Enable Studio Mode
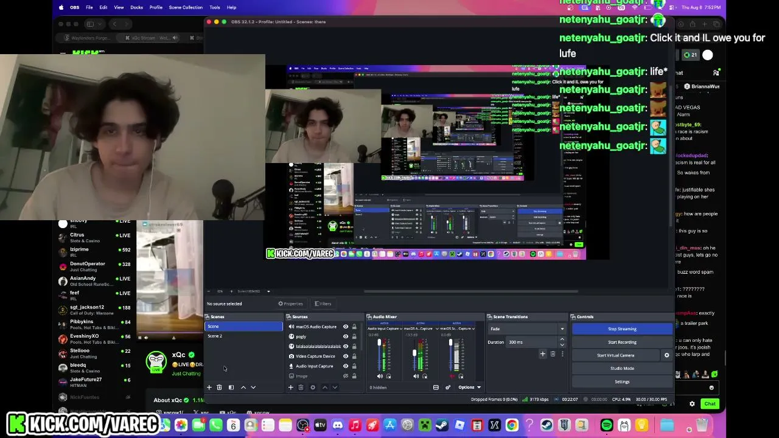779x438 pixels. 622,368
